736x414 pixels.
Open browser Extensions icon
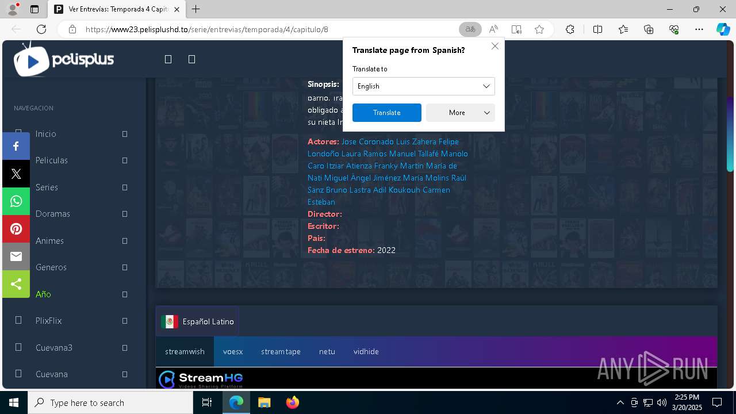point(570,29)
